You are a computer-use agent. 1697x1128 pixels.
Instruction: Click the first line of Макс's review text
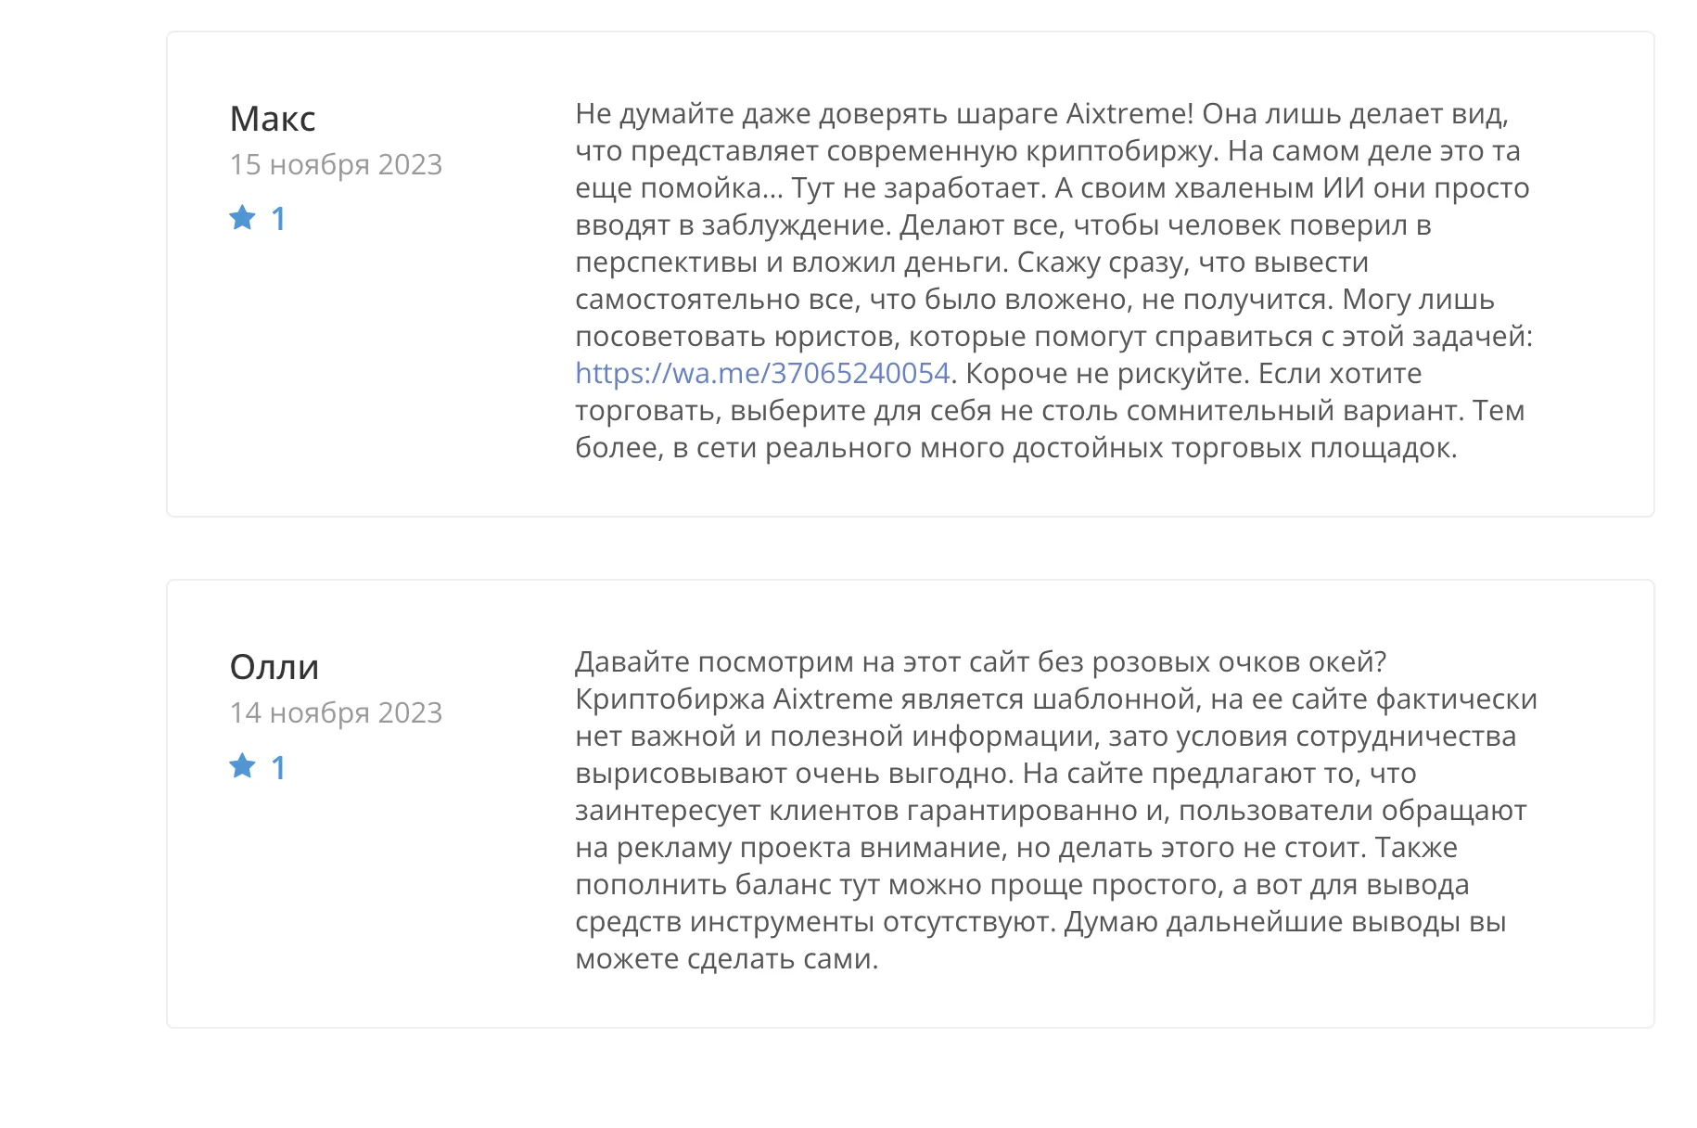point(1042,113)
